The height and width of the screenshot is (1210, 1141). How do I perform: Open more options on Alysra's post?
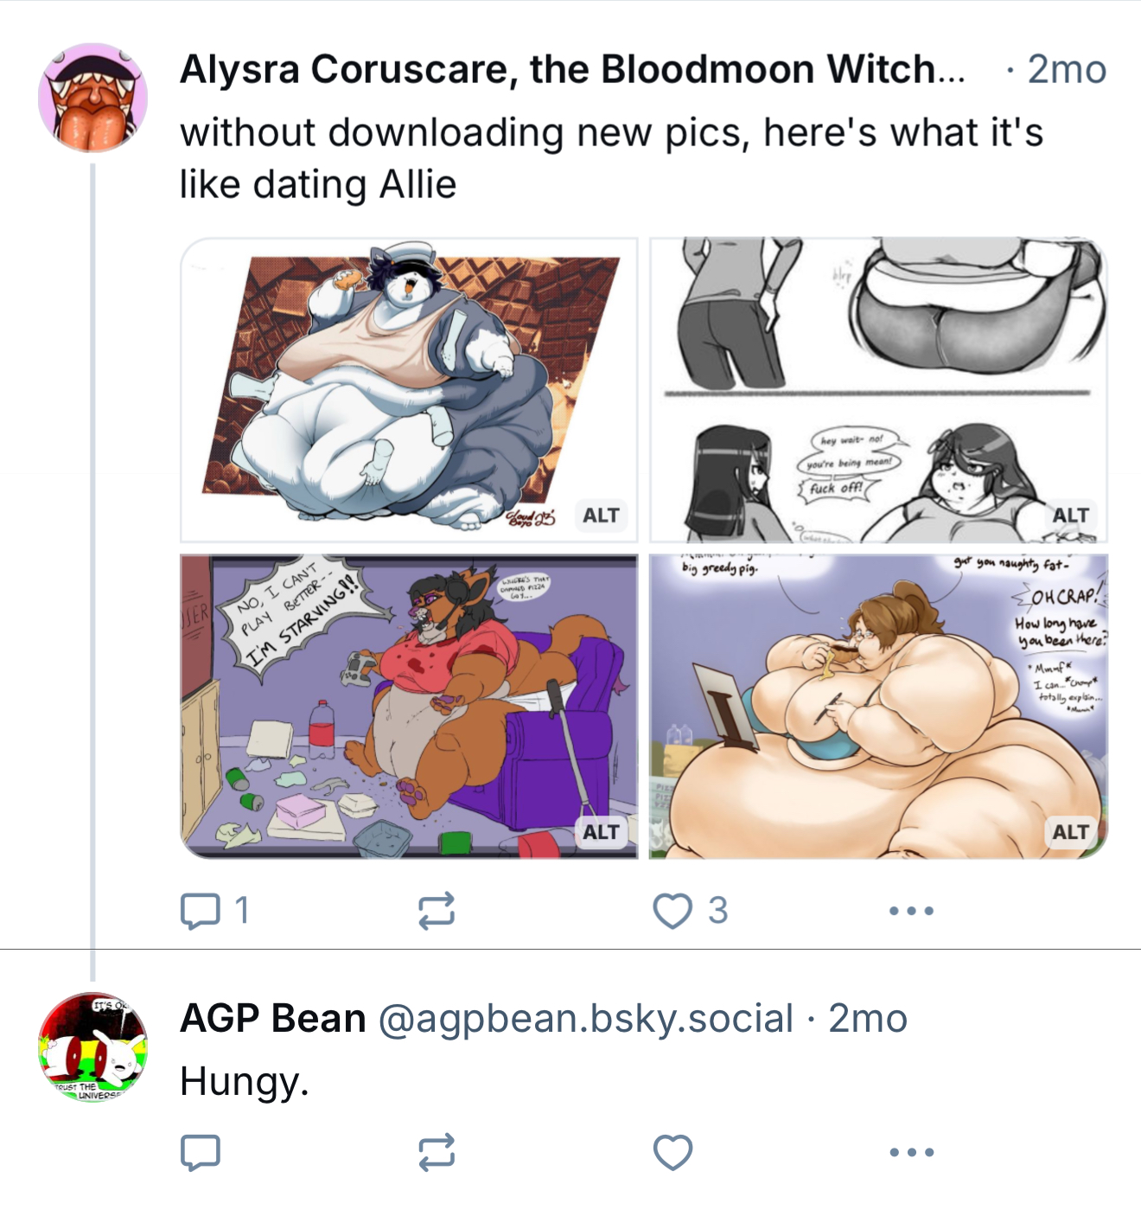912,911
